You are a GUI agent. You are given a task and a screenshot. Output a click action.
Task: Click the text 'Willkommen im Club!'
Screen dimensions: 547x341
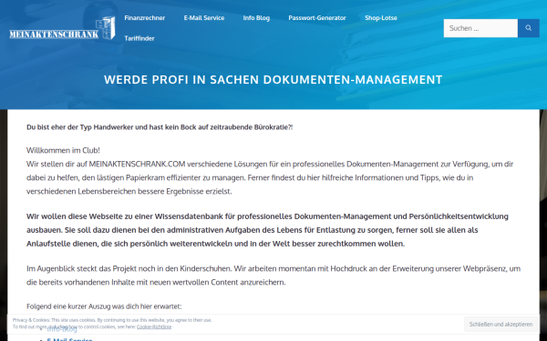point(63,150)
